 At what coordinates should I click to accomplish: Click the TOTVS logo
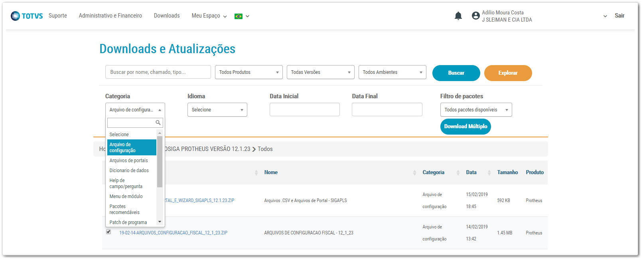pyautogui.click(x=27, y=16)
